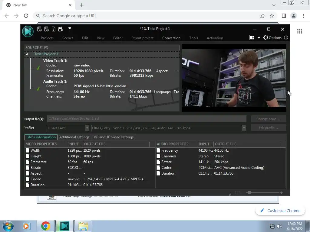Screen dimensions: 310x232
Task: Select the Width row's page icon
Action: click(x=28, y=150)
